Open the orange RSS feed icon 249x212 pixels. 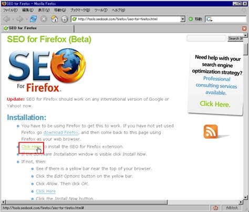pos(211,132)
